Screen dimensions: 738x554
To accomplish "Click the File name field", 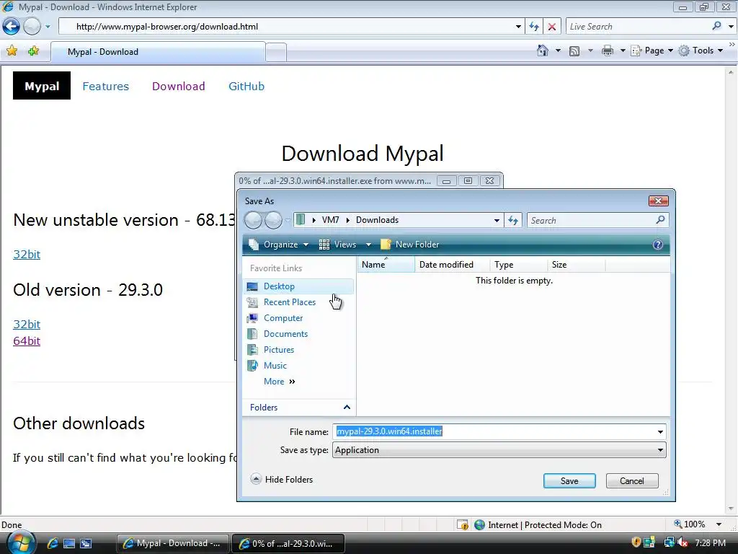I will pyautogui.click(x=494, y=431).
